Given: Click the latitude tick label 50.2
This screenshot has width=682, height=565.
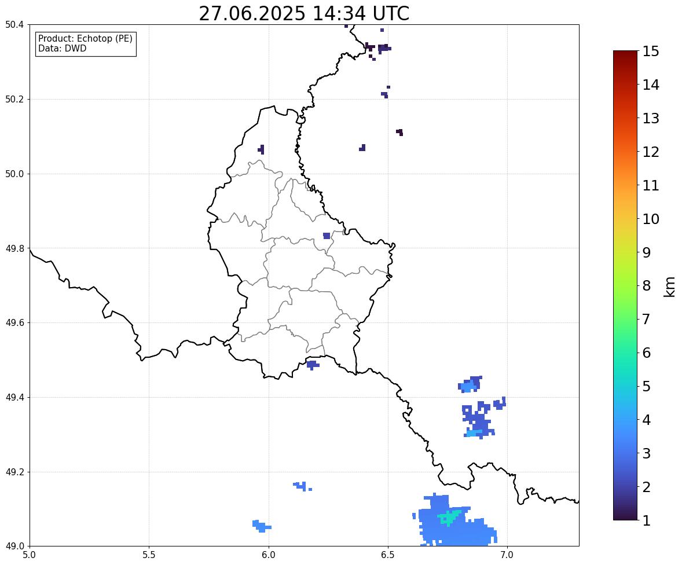Looking at the screenshot, I should (14, 99).
